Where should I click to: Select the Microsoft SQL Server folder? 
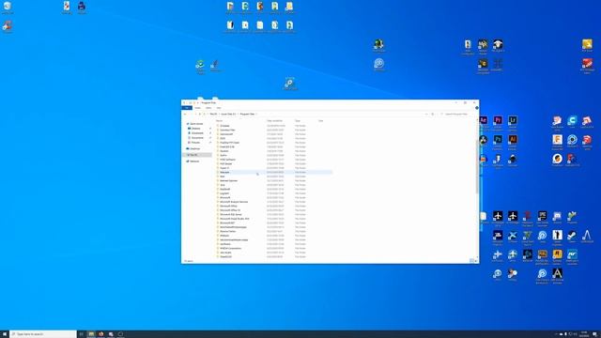231,214
